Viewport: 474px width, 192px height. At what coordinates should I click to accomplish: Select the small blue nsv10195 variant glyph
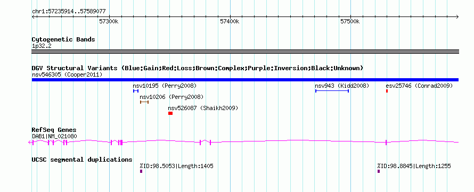(x=136, y=91)
